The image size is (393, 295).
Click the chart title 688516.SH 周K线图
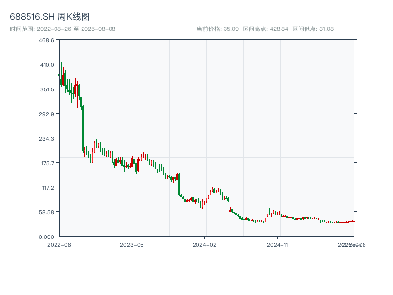coord(51,16)
